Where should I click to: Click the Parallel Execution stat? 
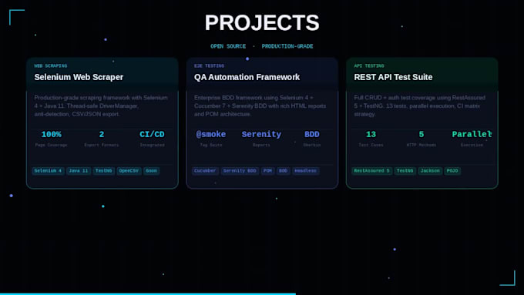tap(472, 139)
